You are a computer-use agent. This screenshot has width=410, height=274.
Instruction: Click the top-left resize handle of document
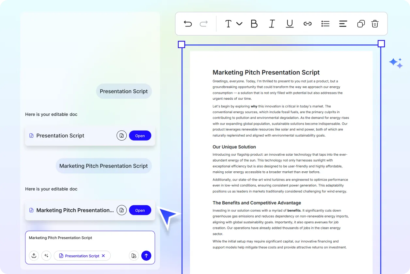(181, 44)
